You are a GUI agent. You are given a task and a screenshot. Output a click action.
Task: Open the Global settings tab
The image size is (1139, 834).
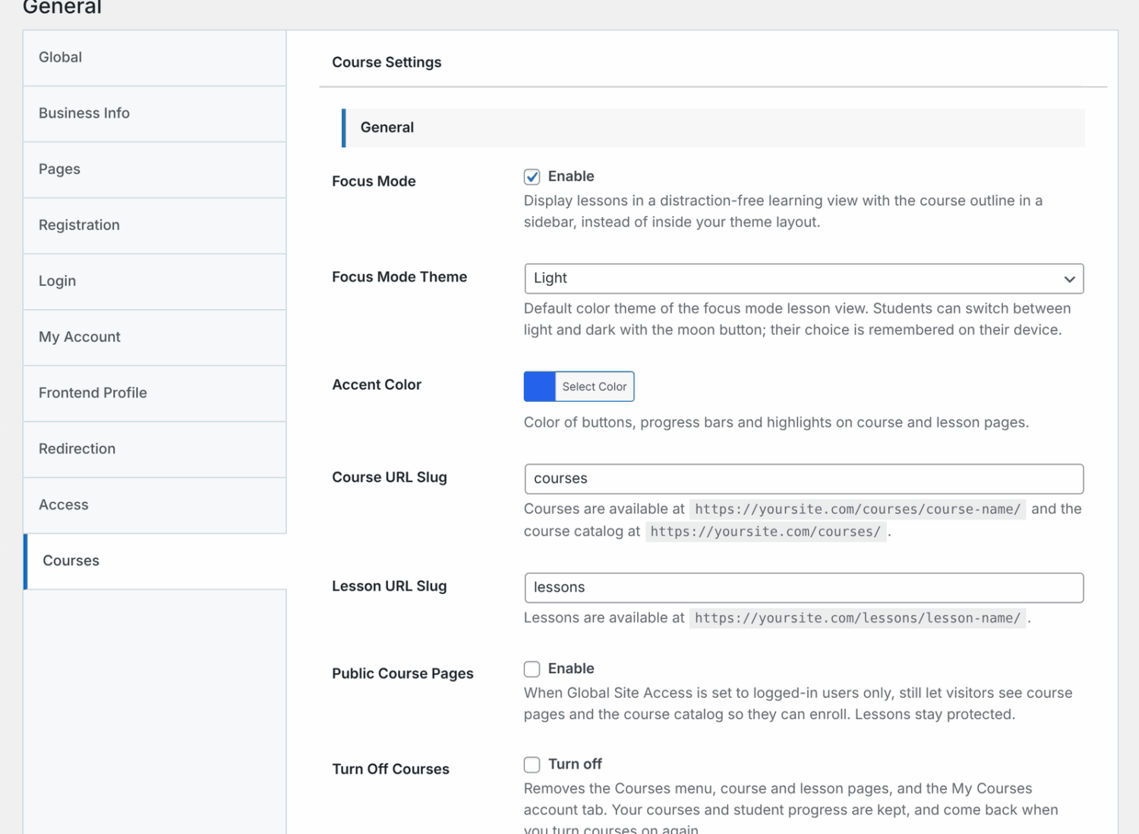155,58
